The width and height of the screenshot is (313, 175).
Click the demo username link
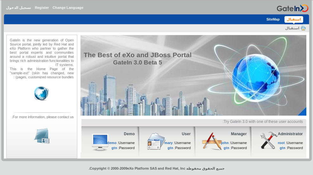pos(112,143)
